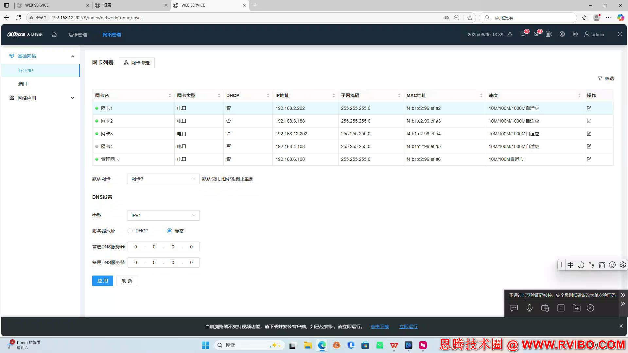The height and width of the screenshot is (353, 628).
Task: Open the IME settings gear
Action: coord(623,265)
